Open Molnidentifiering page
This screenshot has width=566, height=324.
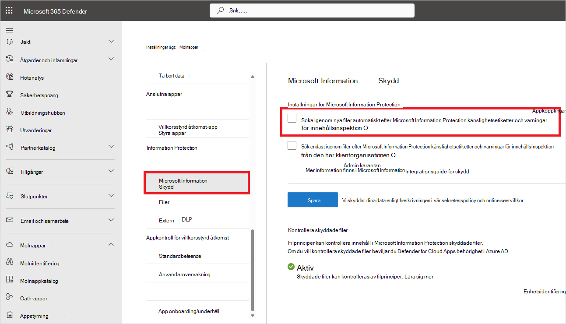[x=39, y=263]
